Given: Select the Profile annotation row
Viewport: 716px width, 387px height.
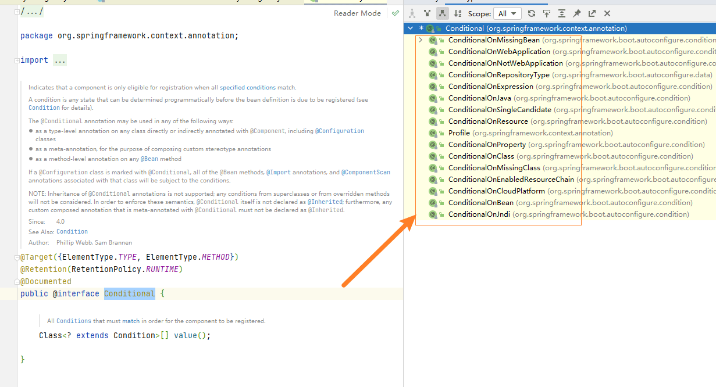Looking at the screenshot, I should point(560,133).
